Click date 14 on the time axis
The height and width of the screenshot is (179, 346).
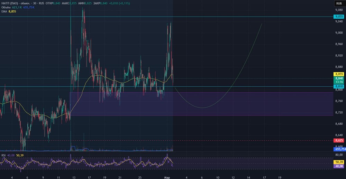[x=249, y=177]
